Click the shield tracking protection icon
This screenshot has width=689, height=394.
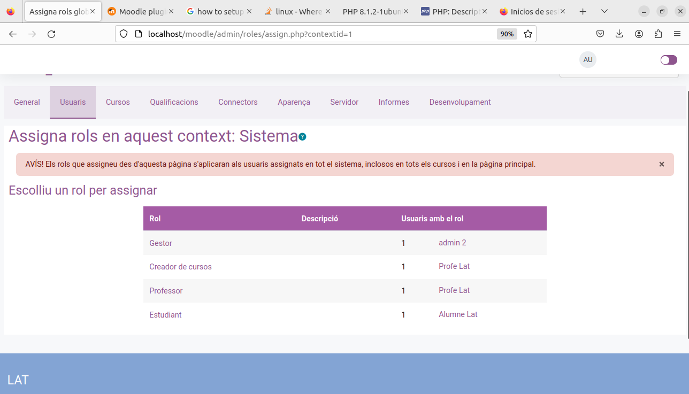[x=124, y=33]
